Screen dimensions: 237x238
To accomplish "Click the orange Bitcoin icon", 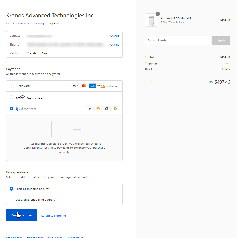I will (x=98, y=109).
